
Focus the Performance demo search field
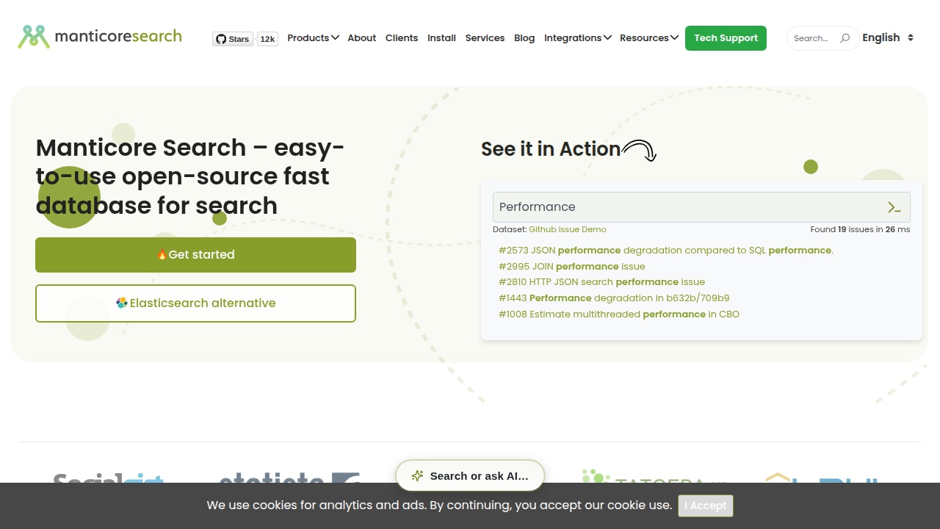point(690,207)
